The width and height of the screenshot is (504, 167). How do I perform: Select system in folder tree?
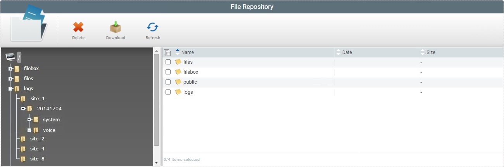tap(51, 120)
